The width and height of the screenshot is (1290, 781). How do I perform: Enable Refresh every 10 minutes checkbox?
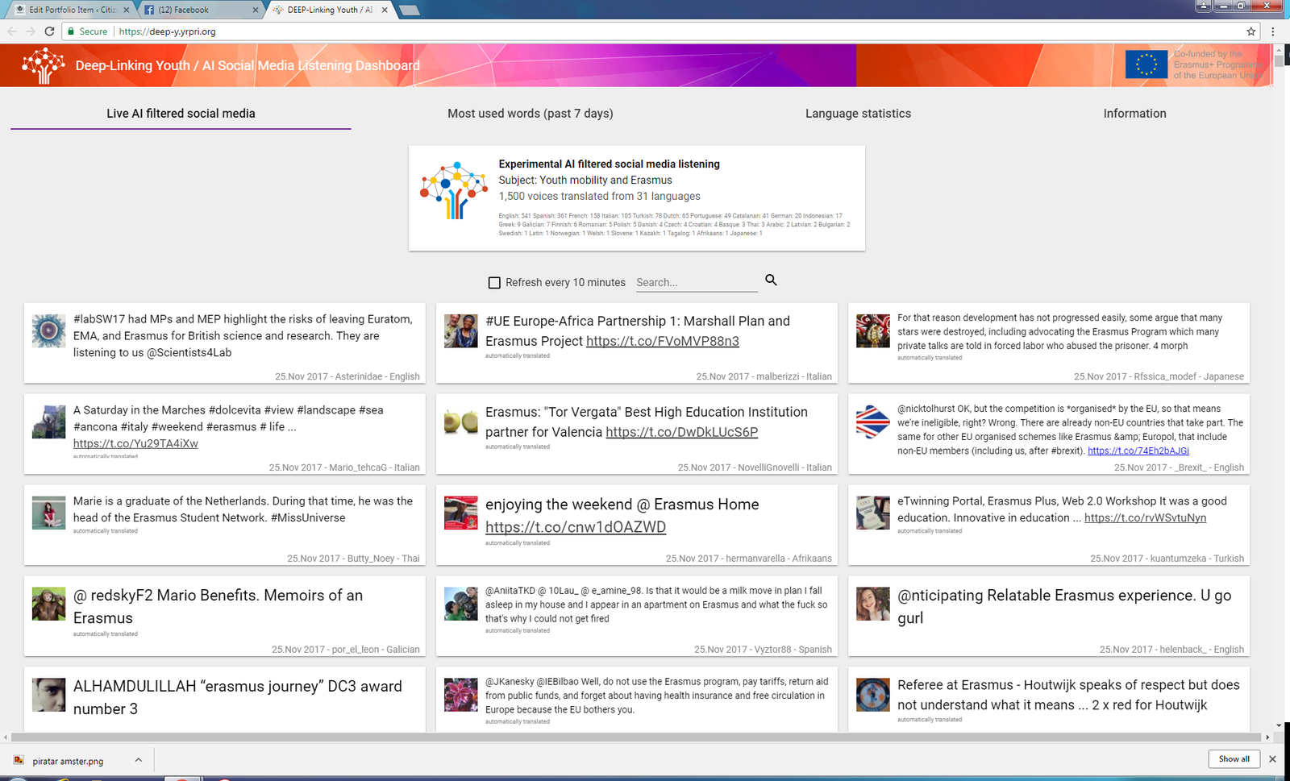pyautogui.click(x=494, y=283)
